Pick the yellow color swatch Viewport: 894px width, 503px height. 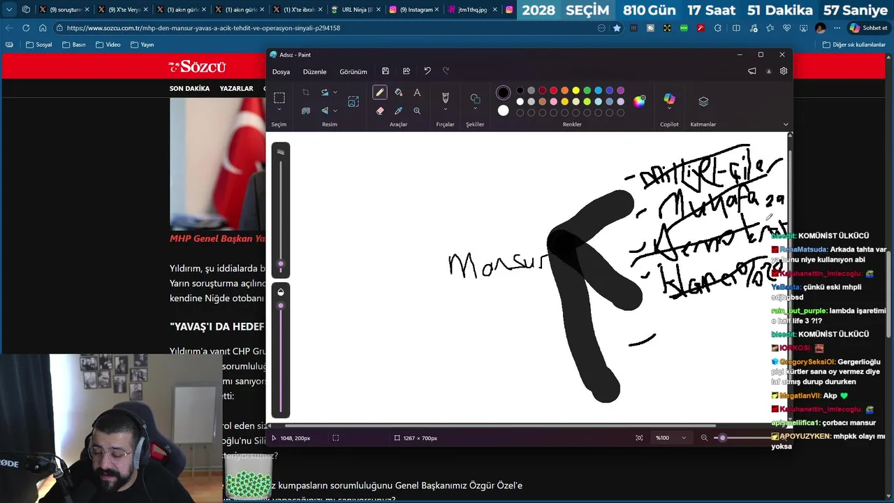point(576,90)
